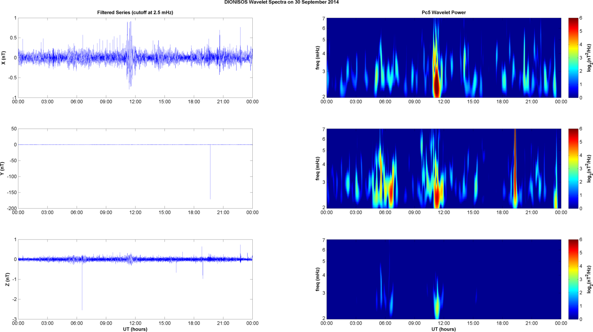Click the '3' tick on the middle colorbar
Screen dimensions: 593x332
581,168
